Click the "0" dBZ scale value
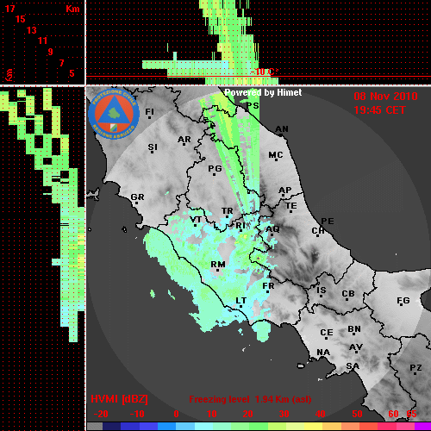 click(176, 414)
